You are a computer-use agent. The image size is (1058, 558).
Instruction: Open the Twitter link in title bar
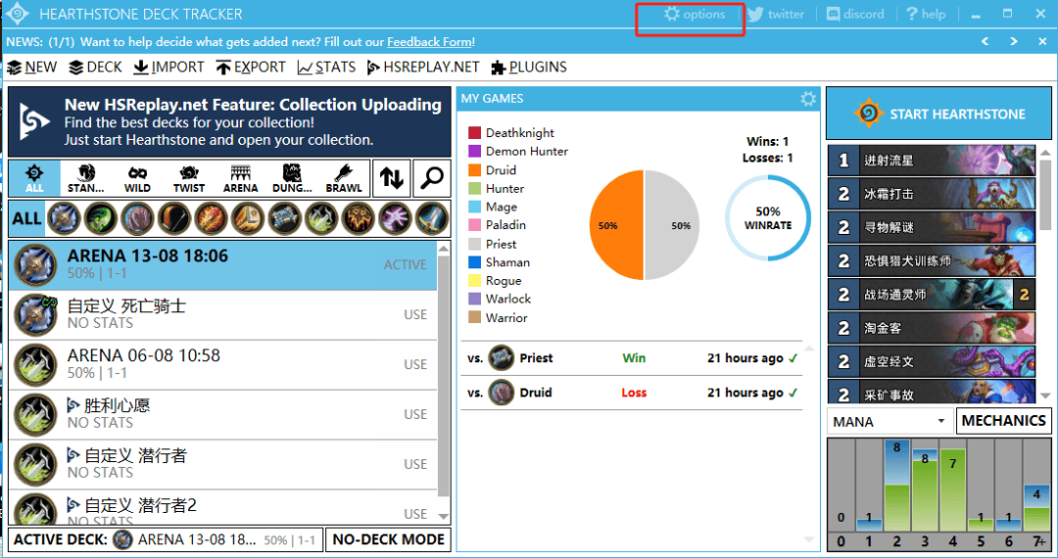[775, 15]
